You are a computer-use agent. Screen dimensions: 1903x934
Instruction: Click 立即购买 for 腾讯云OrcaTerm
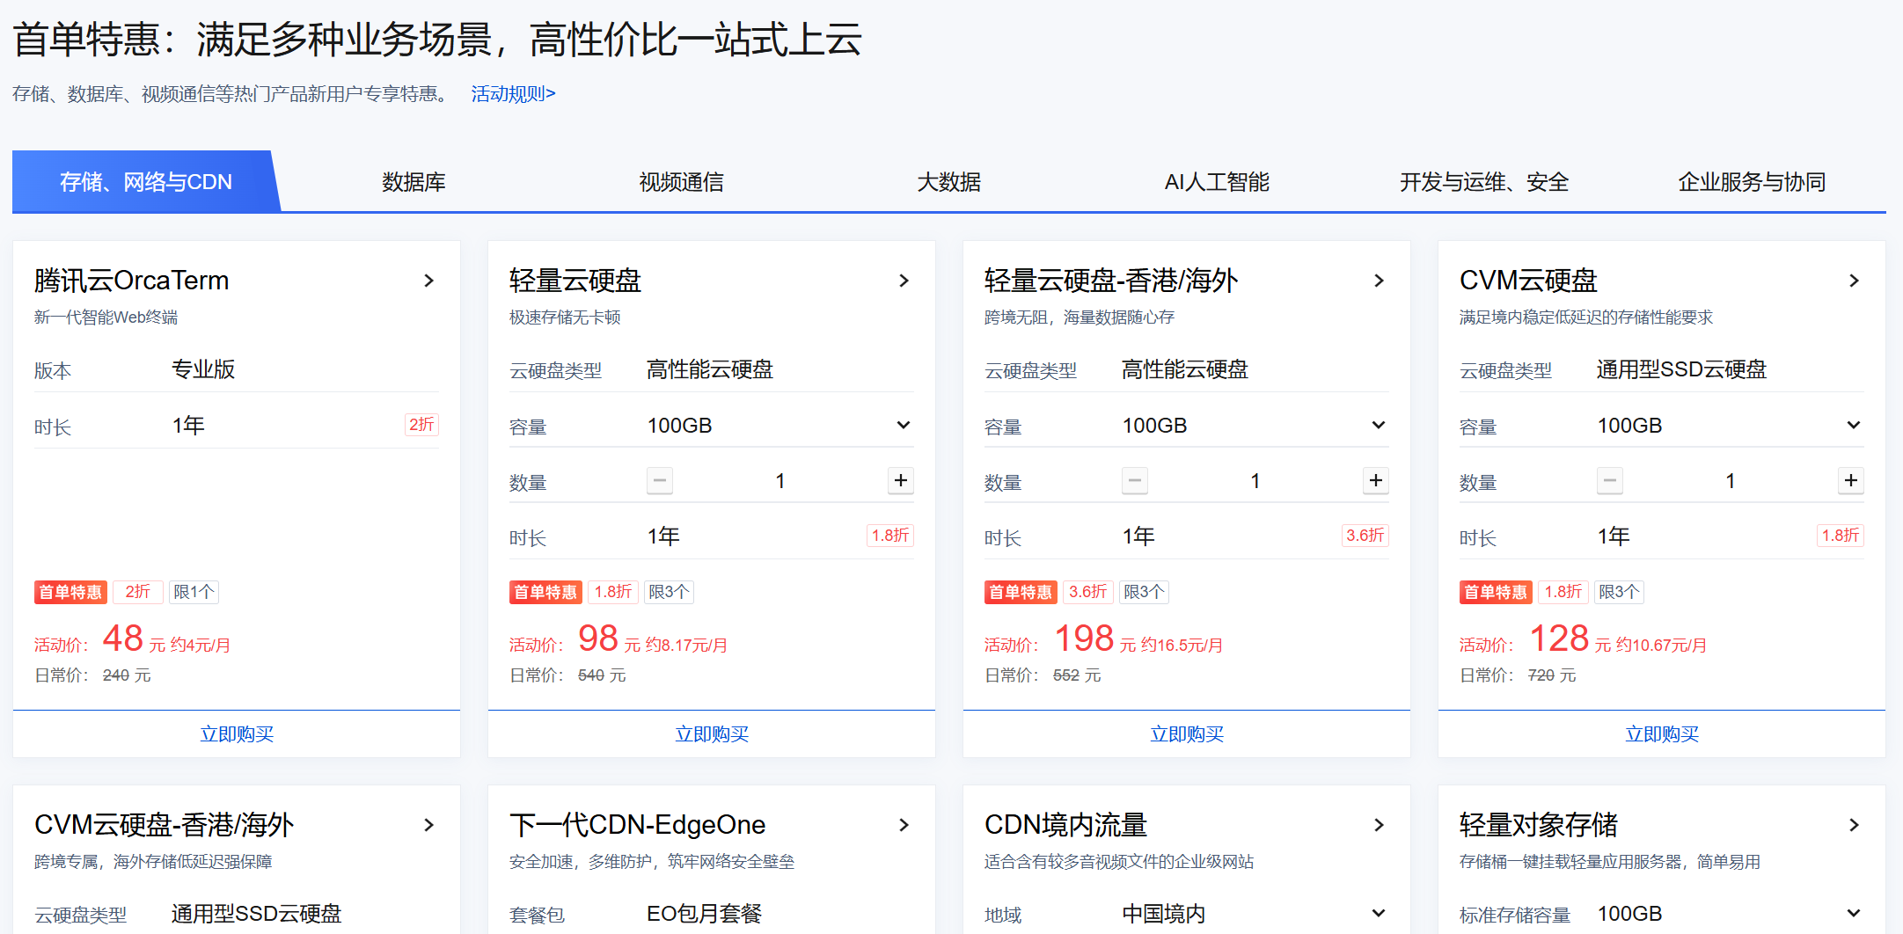click(x=237, y=734)
